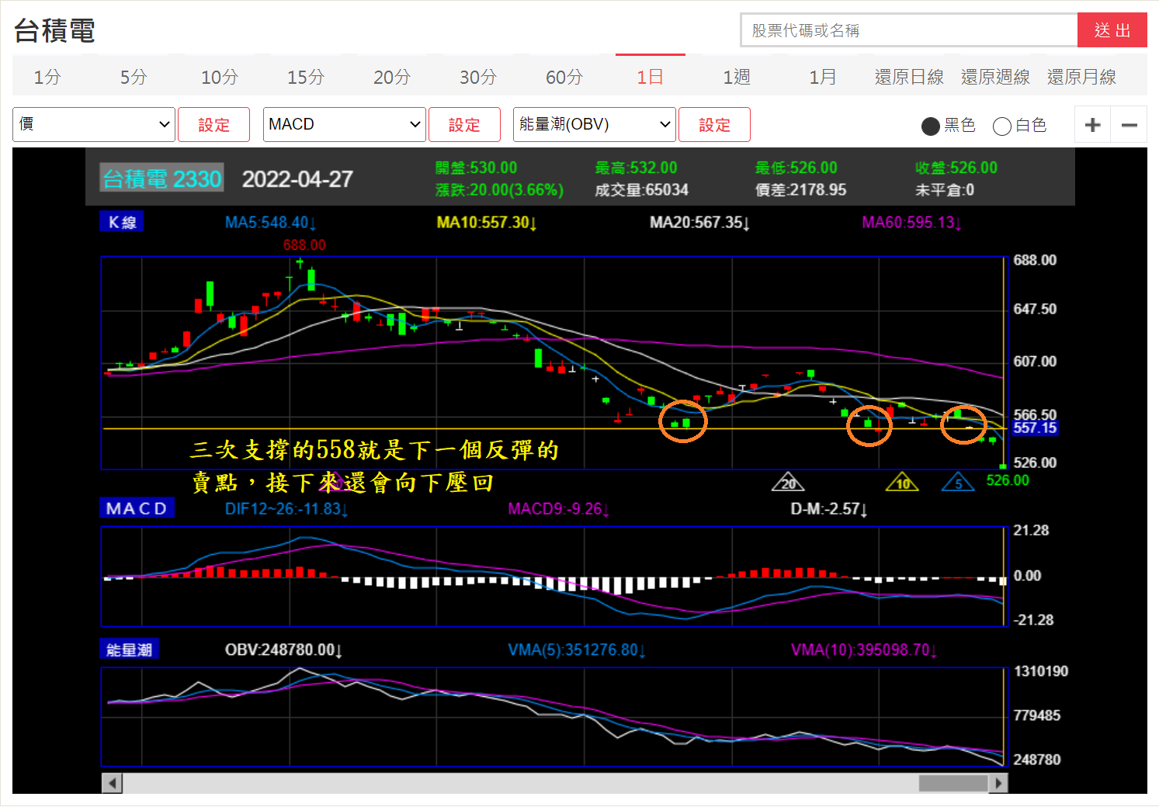Switch to the 15分 timeframe tab
1159x807 pixels.
pyautogui.click(x=306, y=77)
